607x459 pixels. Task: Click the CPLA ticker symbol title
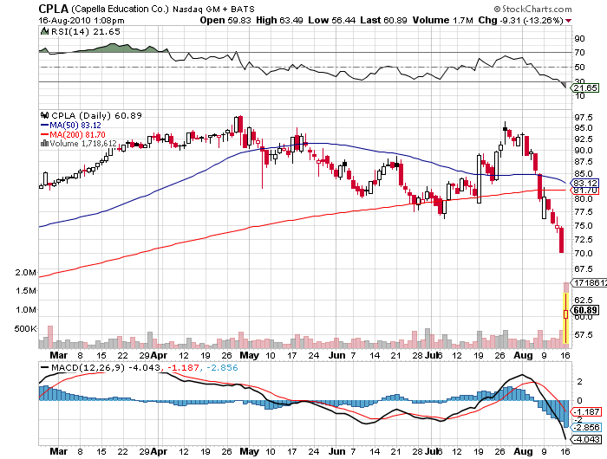point(54,9)
